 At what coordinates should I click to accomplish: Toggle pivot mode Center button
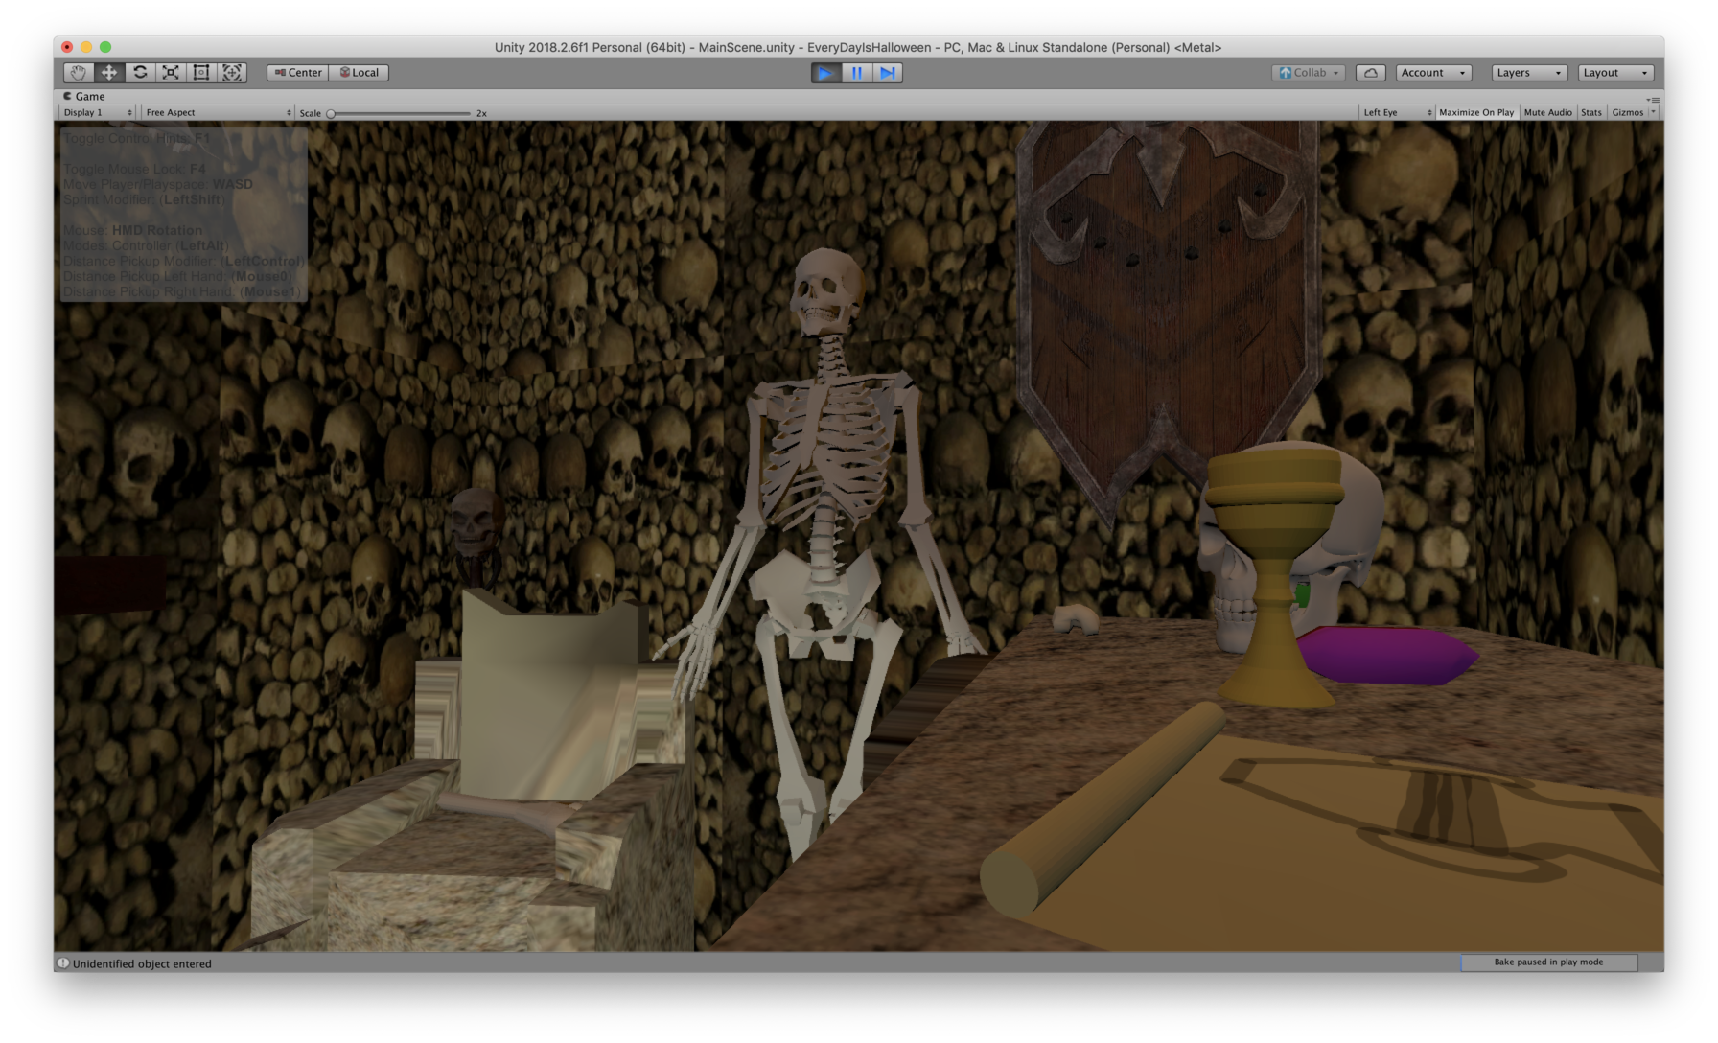pos(298,73)
